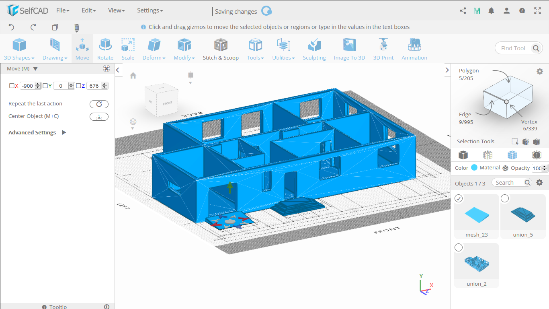Open the Utilities dropdown

point(283,49)
